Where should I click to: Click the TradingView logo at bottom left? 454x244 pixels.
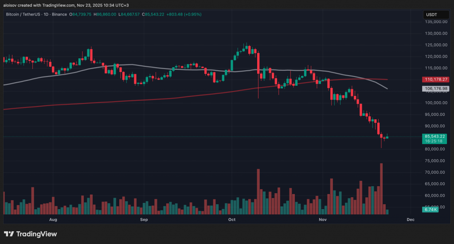pos(30,234)
